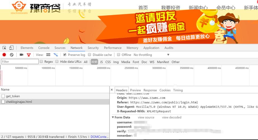The width and height of the screenshot is (258, 140).
Task: Filter requests by CSS
Action: pyautogui.click(x=108, y=62)
